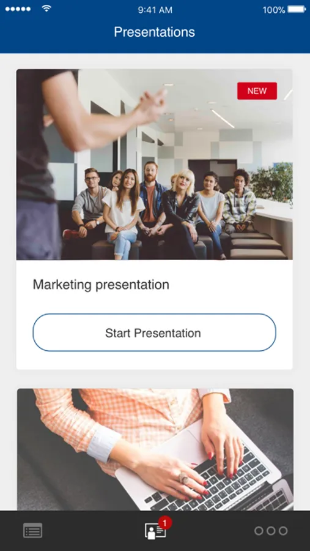Click the middle dot of more menu
This screenshot has height=551, width=310.
(x=271, y=531)
